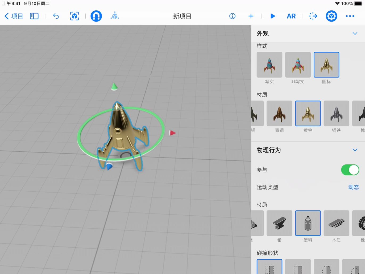Select the 木质 physics material
This screenshot has width=365, height=274.
pos(336,223)
